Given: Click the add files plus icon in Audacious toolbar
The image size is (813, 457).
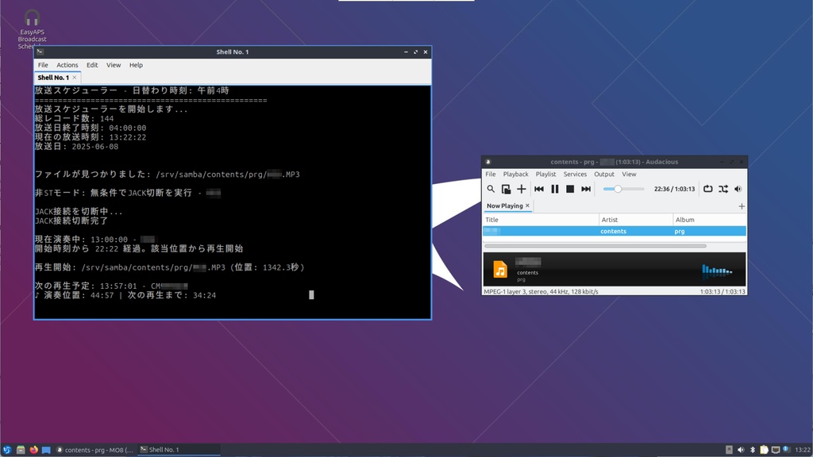Looking at the screenshot, I should pyautogui.click(x=521, y=189).
